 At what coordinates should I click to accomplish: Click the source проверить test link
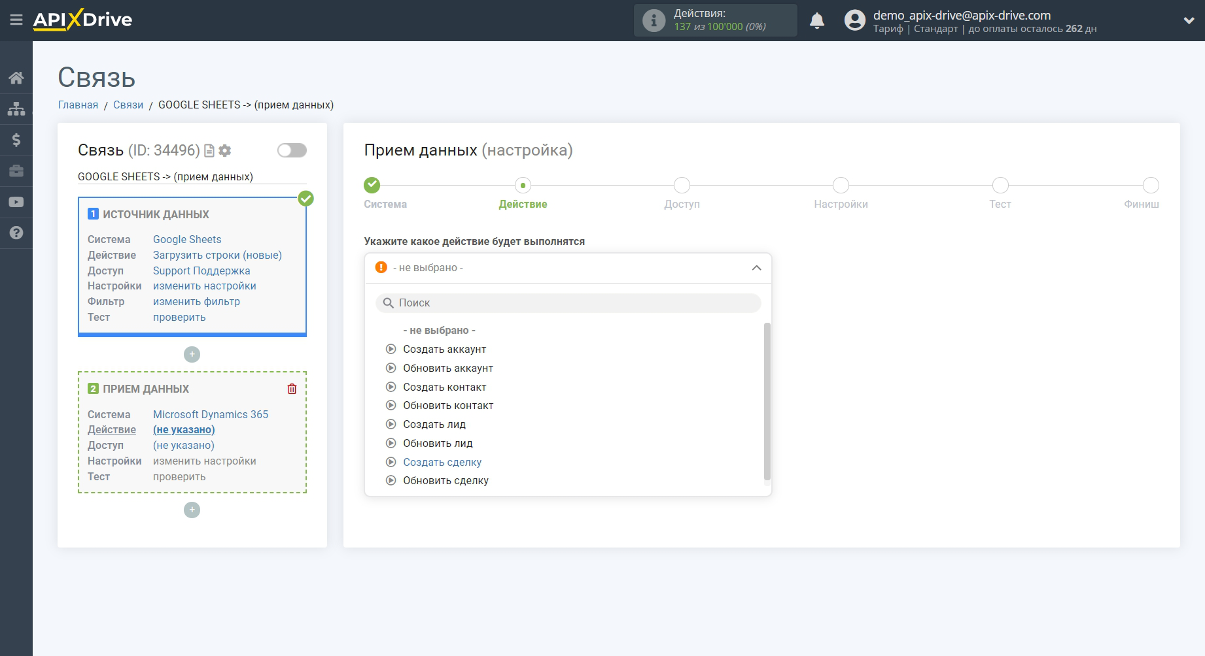(x=179, y=317)
